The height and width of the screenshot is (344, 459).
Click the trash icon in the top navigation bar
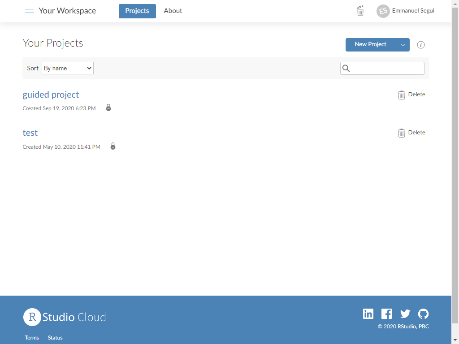(360, 11)
